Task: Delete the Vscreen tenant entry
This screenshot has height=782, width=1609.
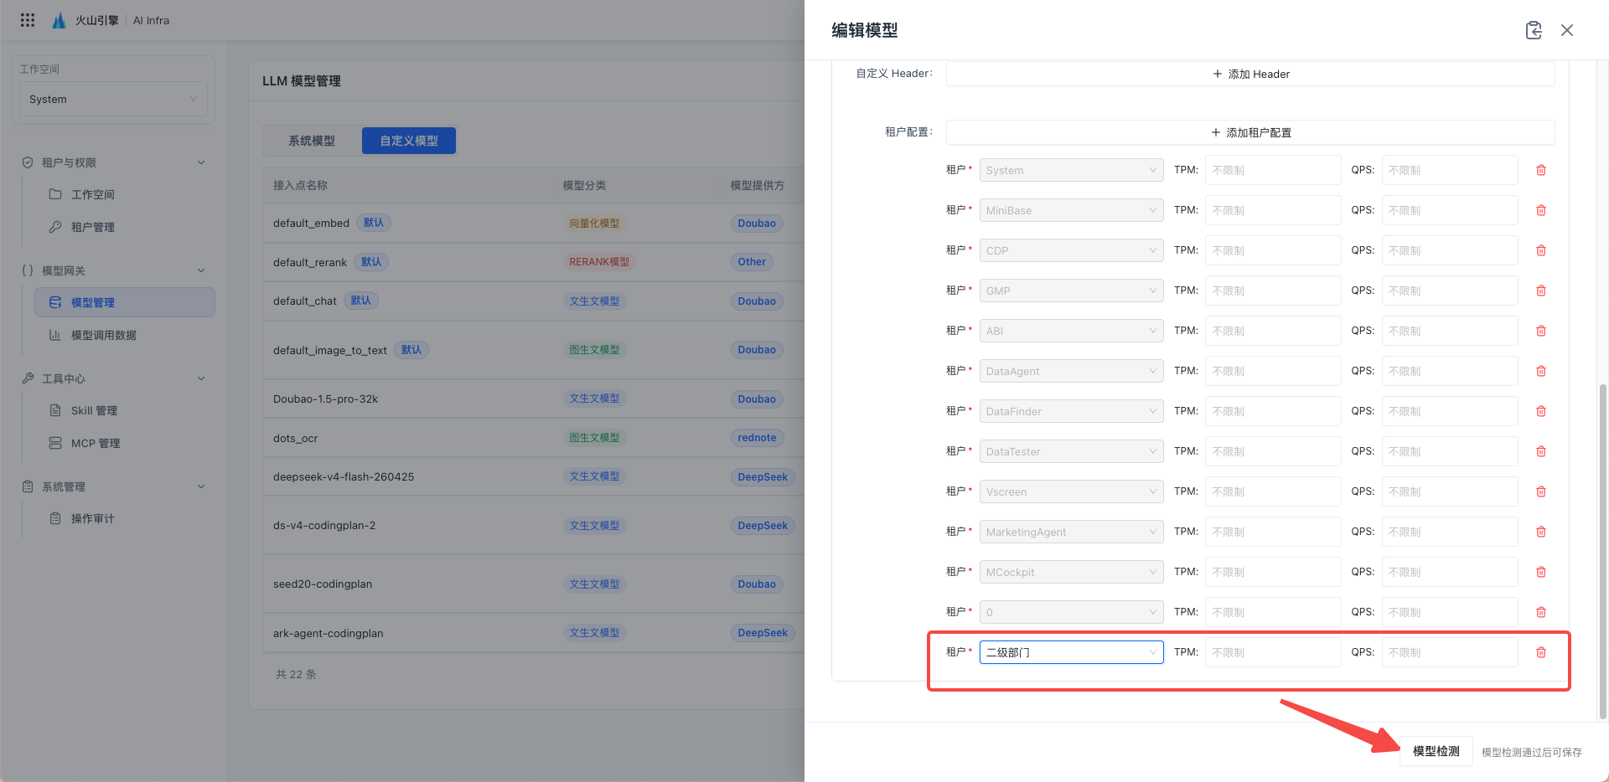Action: [x=1540, y=491]
